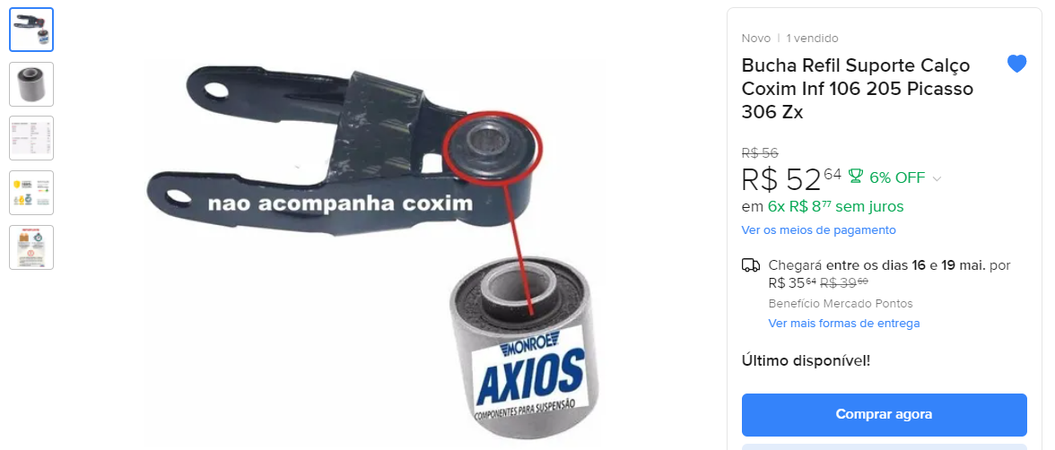This screenshot has width=1055, height=450.
Task: Click the 6% OFF discount label
Action: pos(897,177)
